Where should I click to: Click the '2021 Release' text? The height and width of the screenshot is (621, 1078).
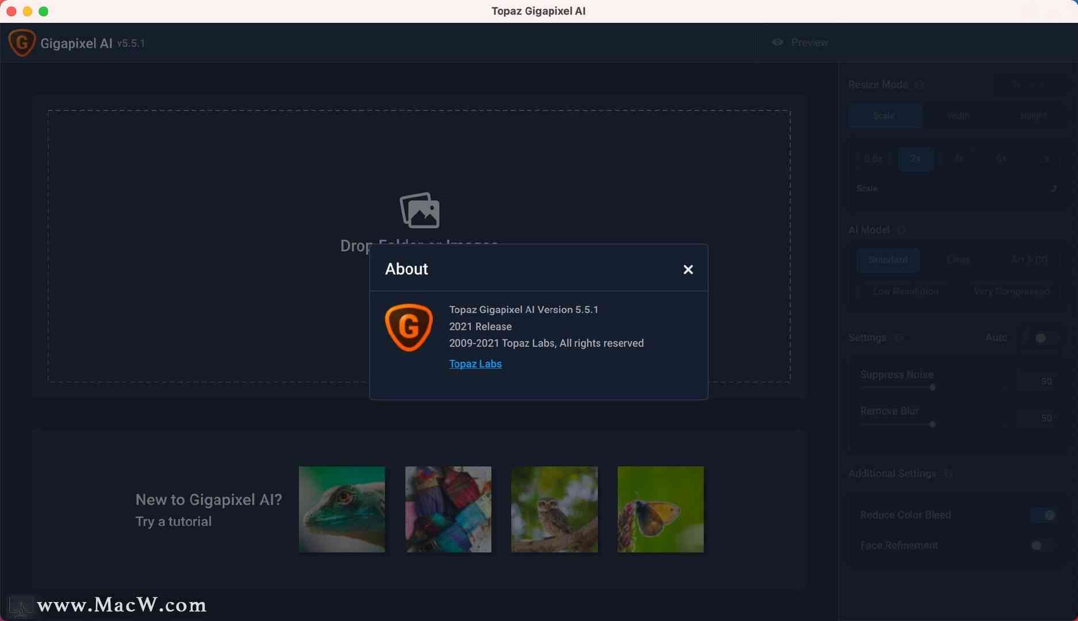point(480,326)
